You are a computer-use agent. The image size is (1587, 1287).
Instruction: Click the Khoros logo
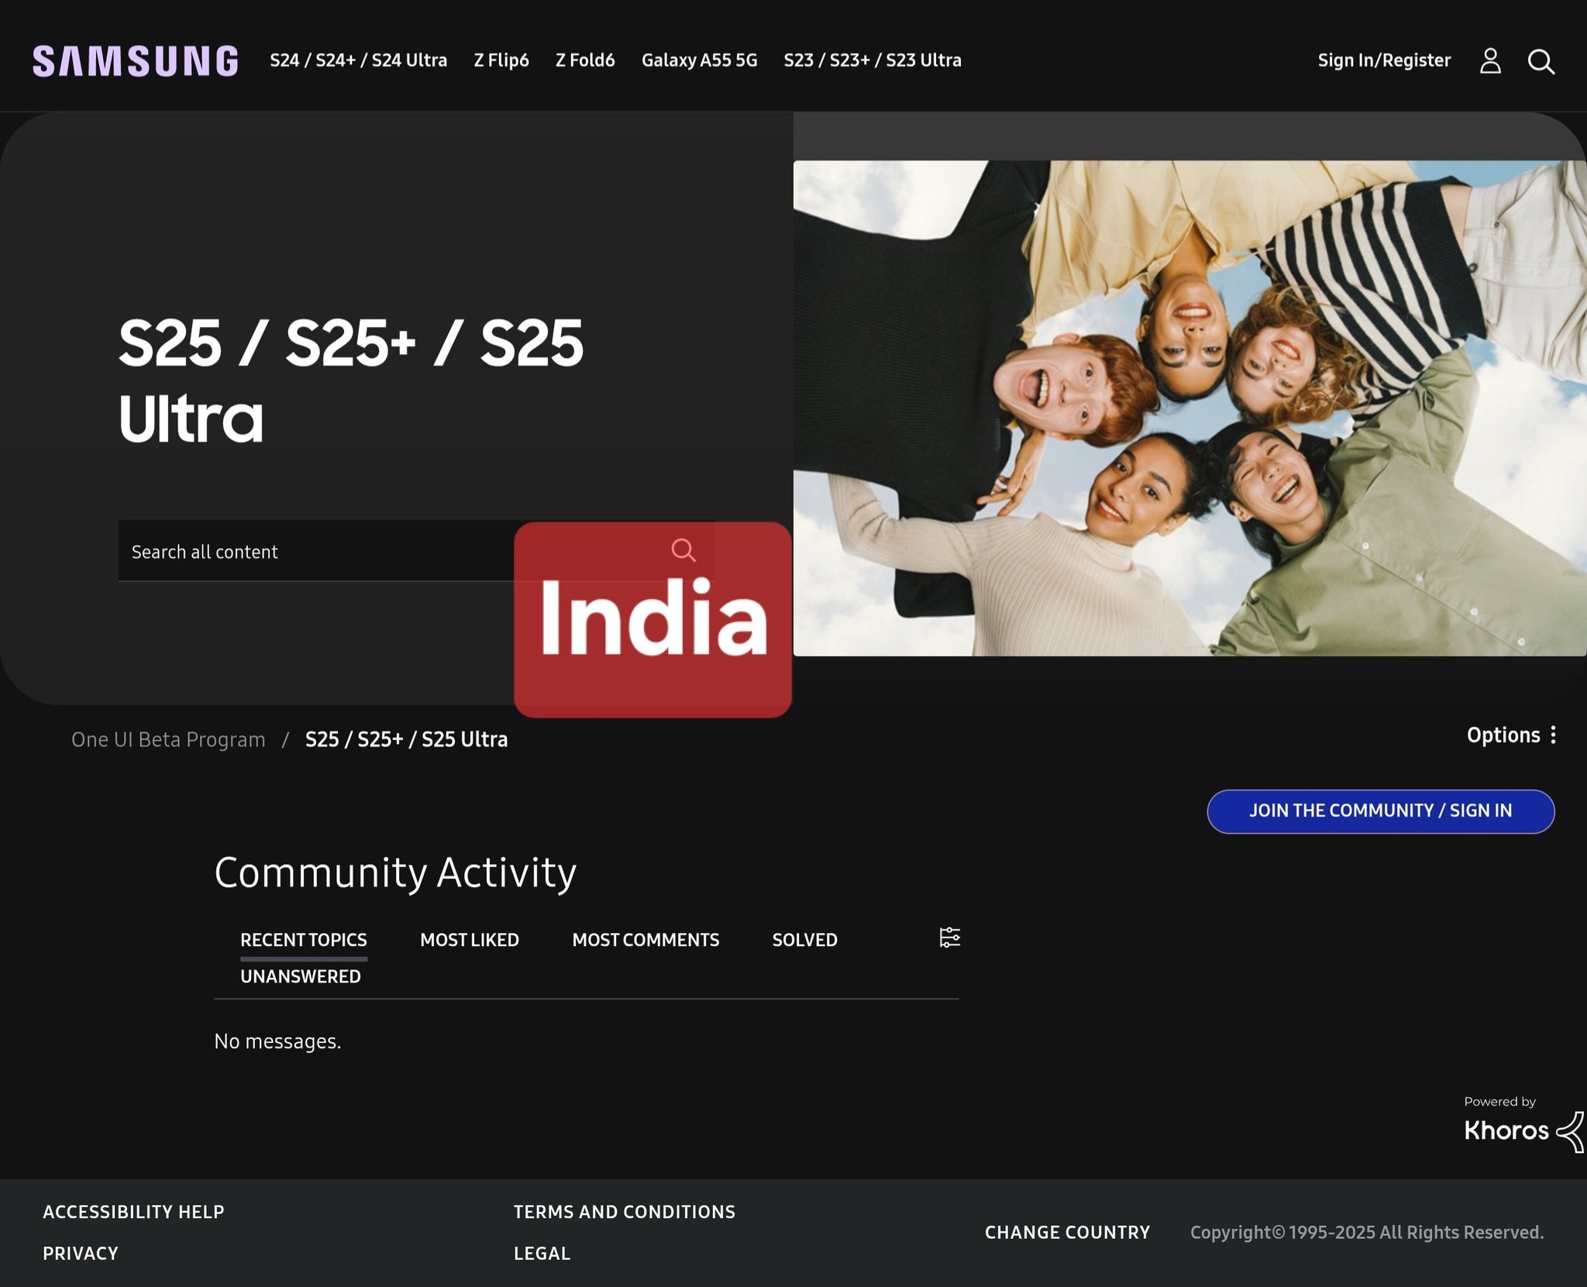pos(1523,1131)
